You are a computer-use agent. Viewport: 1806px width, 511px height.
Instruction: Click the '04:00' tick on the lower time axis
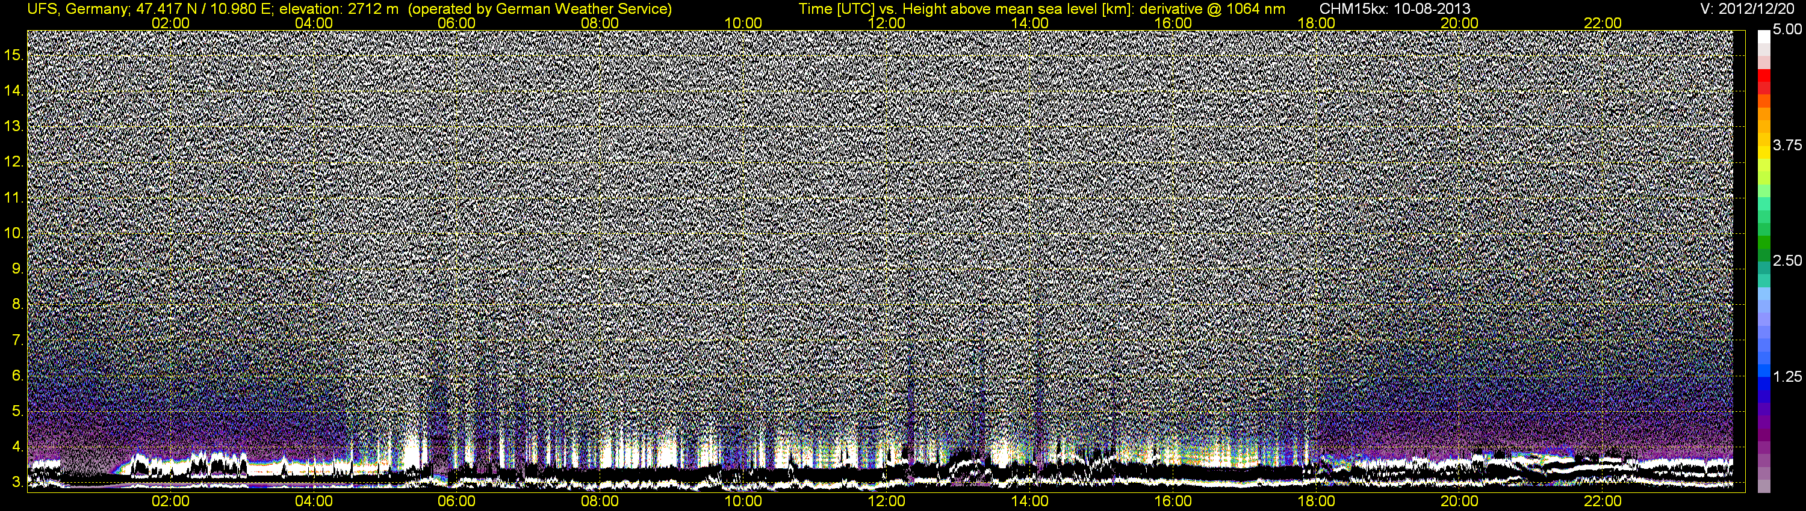[314, 501]
